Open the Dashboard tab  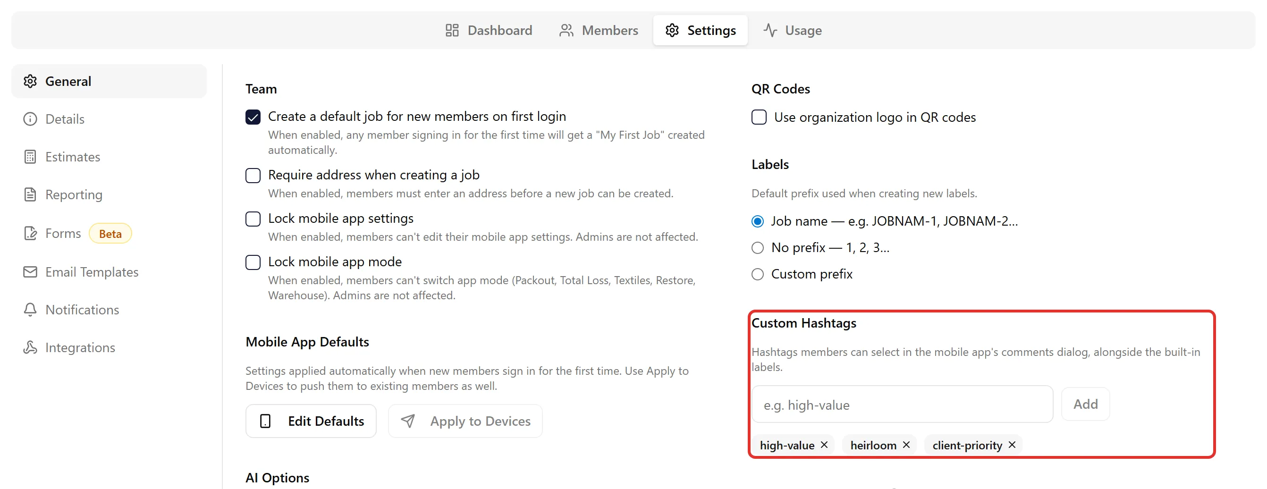(489, 31)
